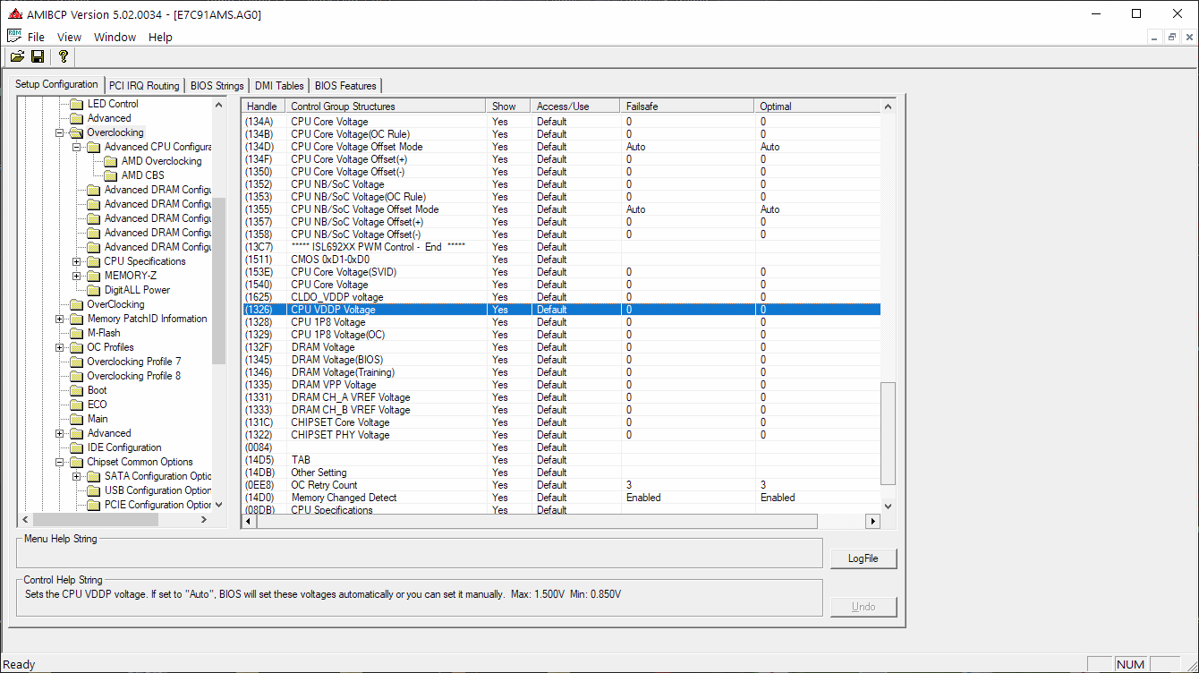1199x673 pixels.
Task: Switch to the PCI IRQ Routing tab
Action: (x=144, y=86)
